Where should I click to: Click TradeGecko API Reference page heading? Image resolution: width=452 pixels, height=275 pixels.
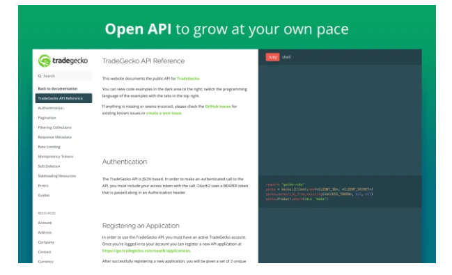coord(143,61)
